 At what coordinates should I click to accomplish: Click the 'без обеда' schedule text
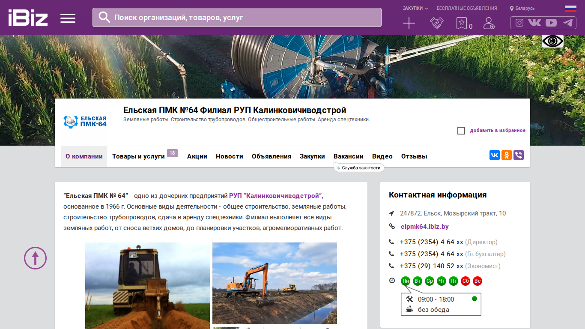433,310
